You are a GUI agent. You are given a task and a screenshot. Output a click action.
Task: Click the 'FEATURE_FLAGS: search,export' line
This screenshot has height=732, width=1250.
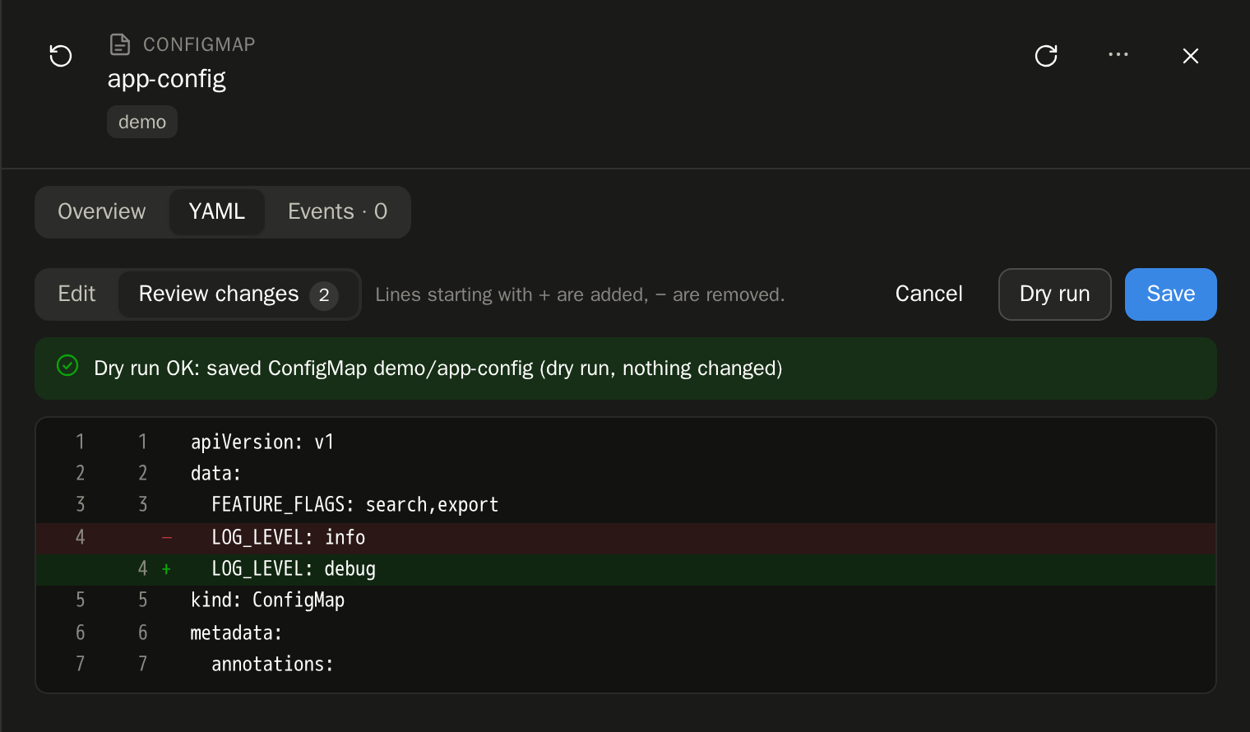tap(626, 505)
